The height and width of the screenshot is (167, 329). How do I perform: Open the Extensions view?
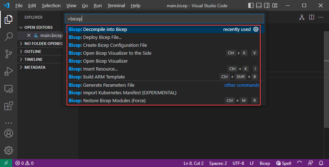pos(9,106)
